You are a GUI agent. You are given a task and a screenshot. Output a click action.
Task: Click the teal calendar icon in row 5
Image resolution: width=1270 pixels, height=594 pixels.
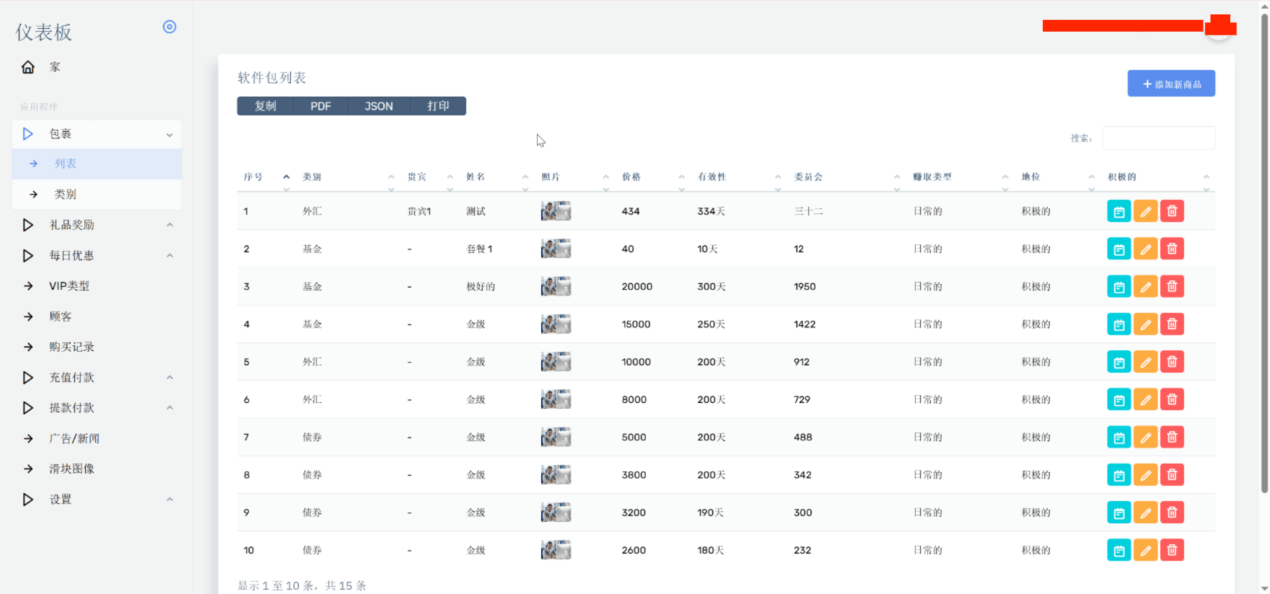point(1119,362)
